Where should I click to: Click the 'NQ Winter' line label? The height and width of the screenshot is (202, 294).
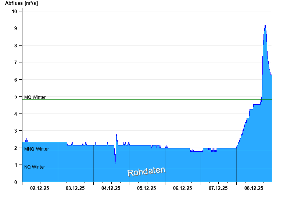tap(35, 167)
